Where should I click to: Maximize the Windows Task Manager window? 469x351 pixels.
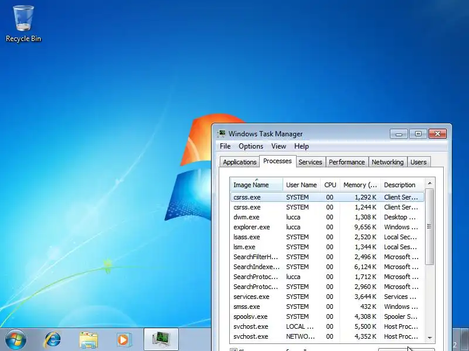[418, 134]
